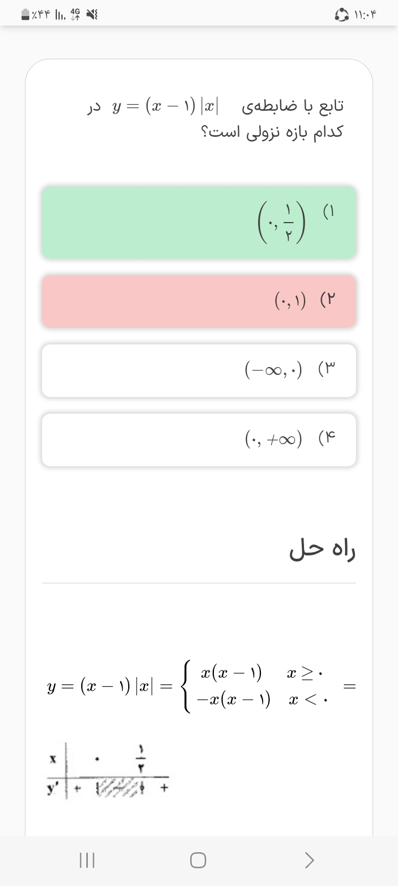
Task: Tap the راه حل solution heading
Action: point(322,549)
